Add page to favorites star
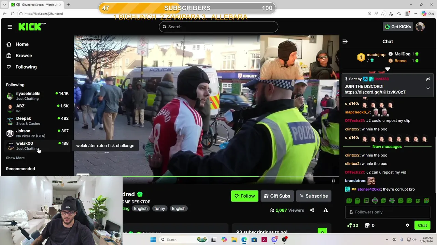This screenshot has width=437, height=245. pyautogui.click(x=382, y=14)
